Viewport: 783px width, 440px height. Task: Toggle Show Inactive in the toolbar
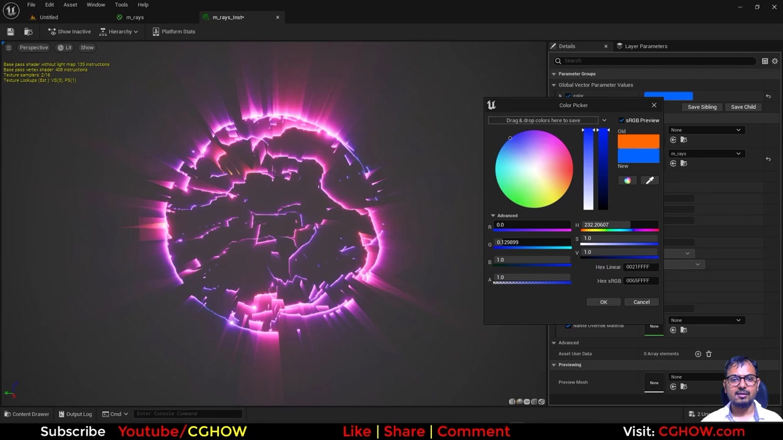[x=69, y=32]
